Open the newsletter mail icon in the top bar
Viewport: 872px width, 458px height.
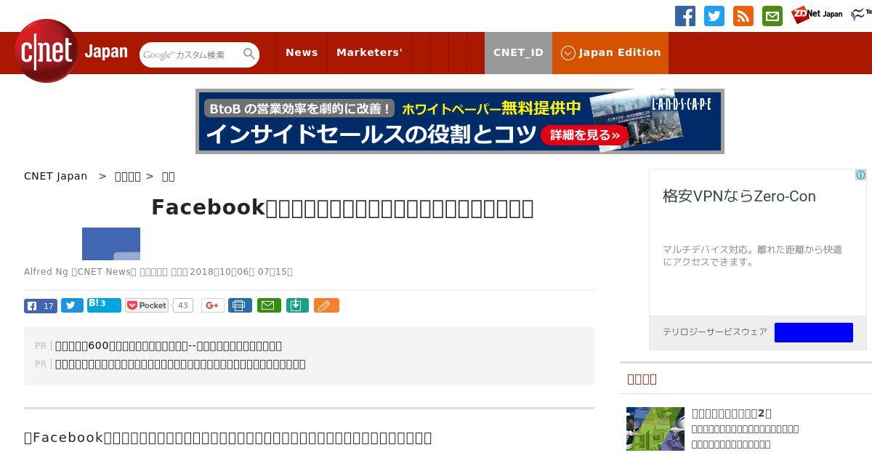772,16
